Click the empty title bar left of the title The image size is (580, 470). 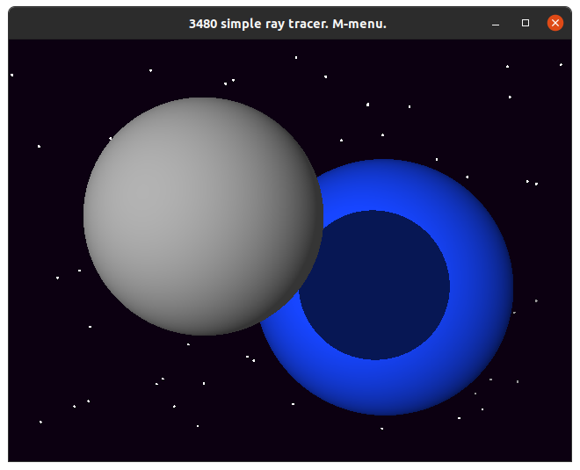pyautogui.click(x=88, y=24)
